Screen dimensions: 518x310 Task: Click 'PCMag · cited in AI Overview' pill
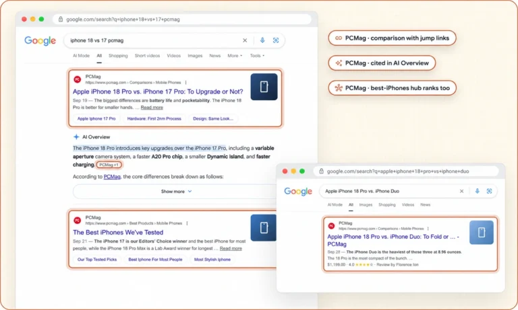382,63
